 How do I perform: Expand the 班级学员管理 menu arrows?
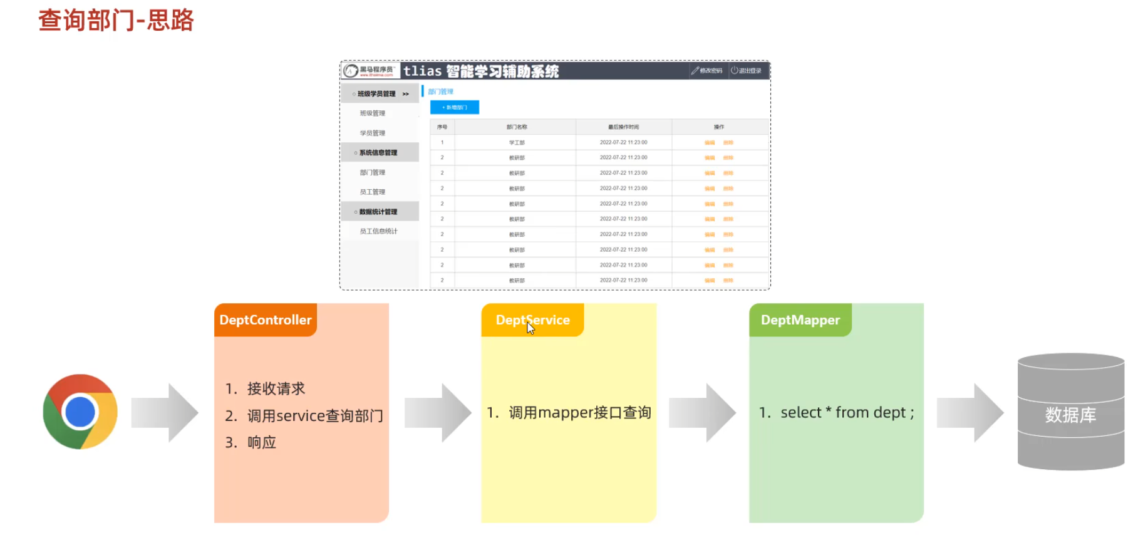406,94
